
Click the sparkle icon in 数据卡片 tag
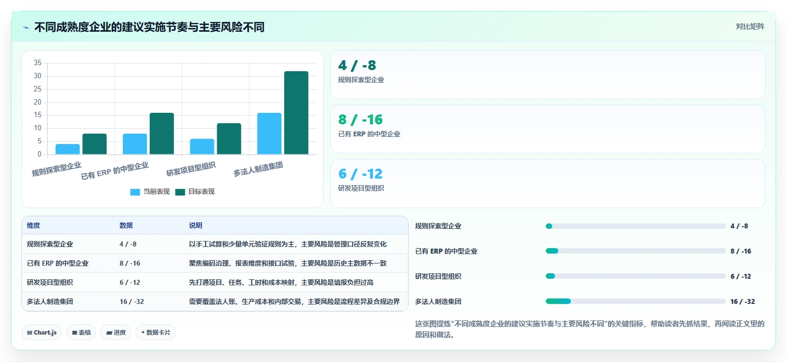(x=143, y=332)
